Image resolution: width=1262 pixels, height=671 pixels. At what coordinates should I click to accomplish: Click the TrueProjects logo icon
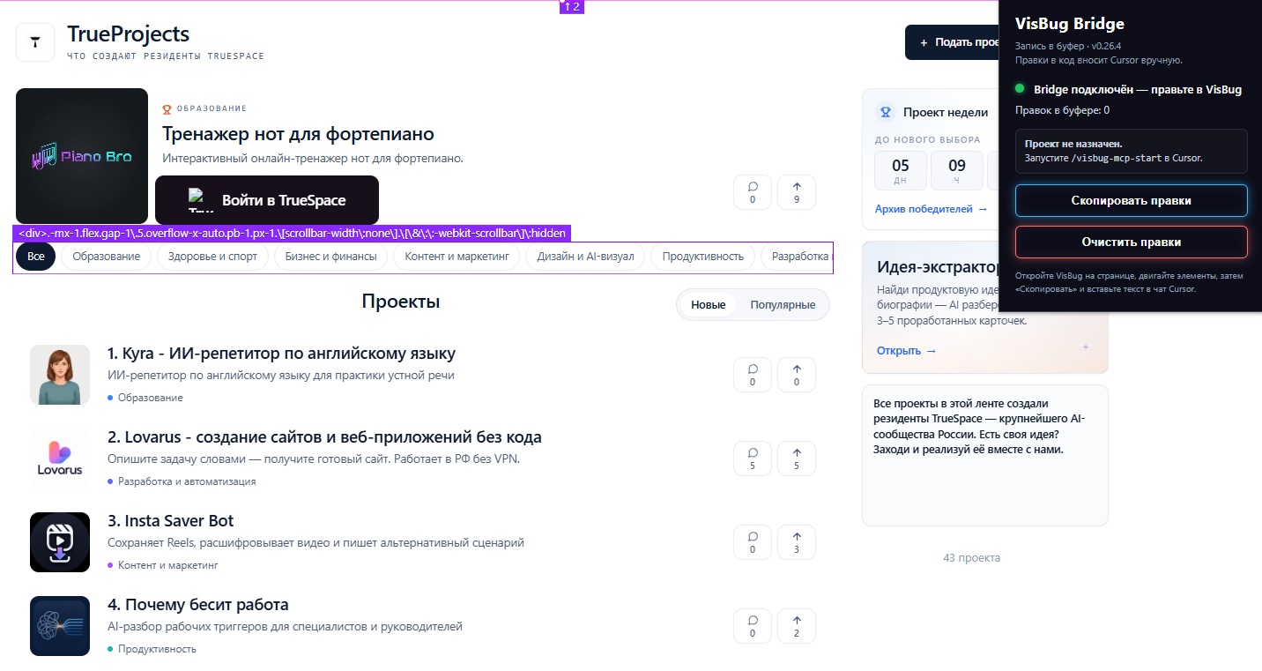(x=35, y=42)
